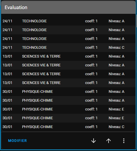
Task: Select the first PHYSIQUE-CHIMIE evaluation row
Action: point(68,92)
